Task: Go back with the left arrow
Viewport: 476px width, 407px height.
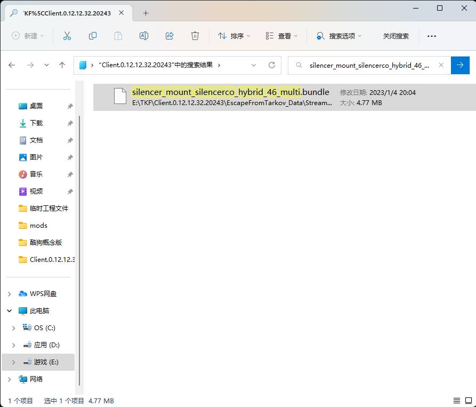Action: 12,65
